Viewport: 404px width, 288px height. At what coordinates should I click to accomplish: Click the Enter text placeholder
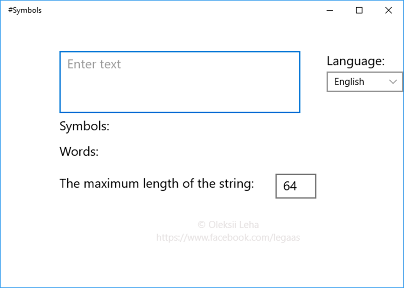tap(94, 64)
